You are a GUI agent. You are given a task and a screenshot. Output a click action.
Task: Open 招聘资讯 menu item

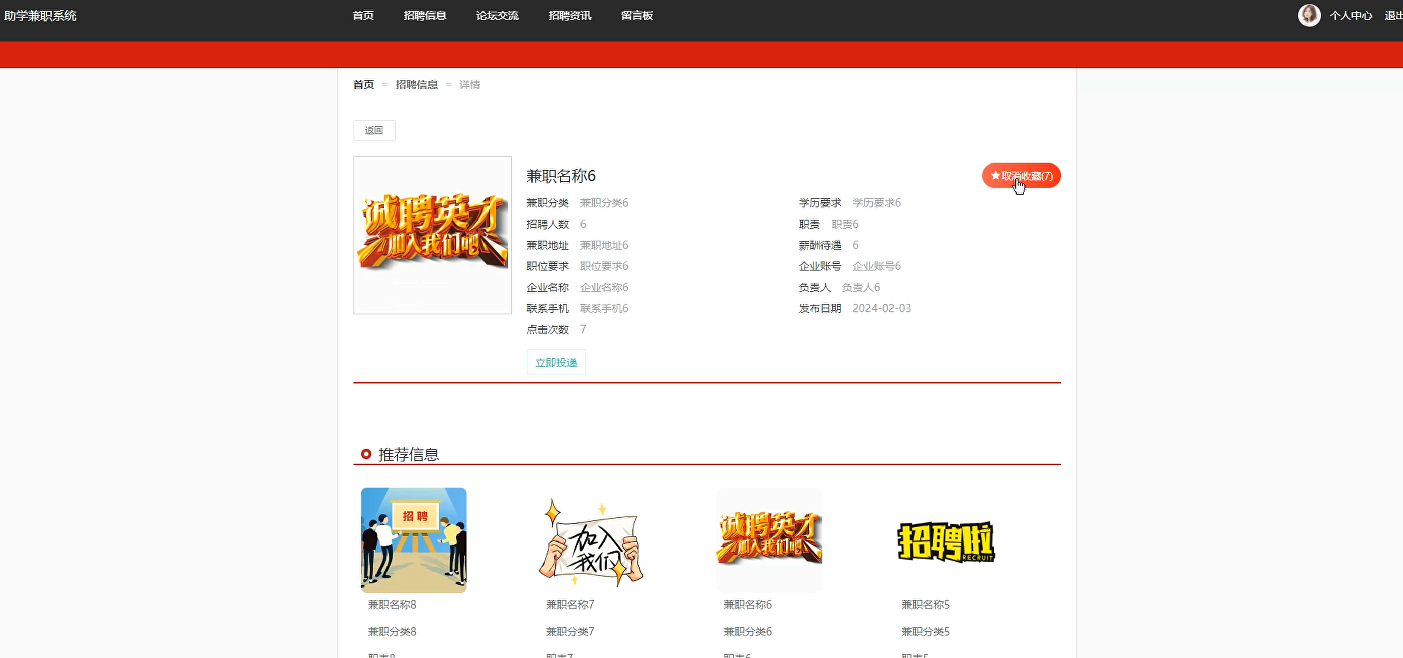[x=570, y=15]
